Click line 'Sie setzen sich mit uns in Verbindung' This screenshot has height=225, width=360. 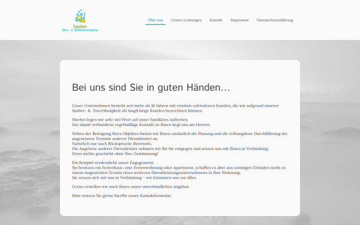[x=134, y=178]
